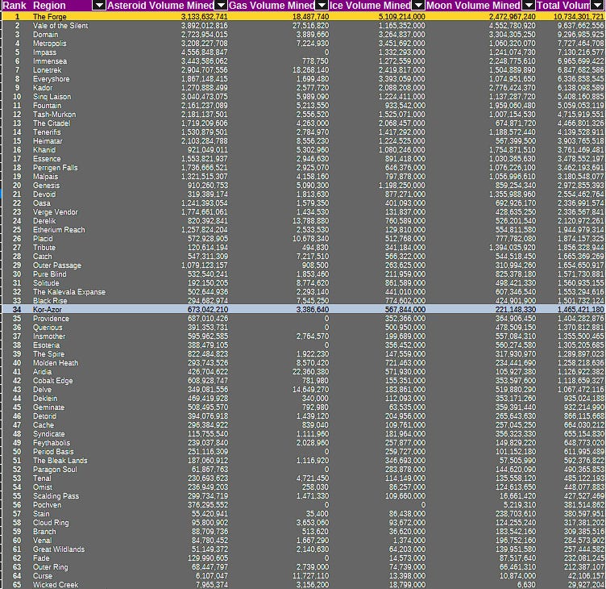This screenshot has width=606, height=589.
Task: Select the 'Scalding Pass' region cell
Action: click(x=56, y=496)
